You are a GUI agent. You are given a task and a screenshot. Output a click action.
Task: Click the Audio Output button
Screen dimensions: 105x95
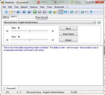(68, 34)
